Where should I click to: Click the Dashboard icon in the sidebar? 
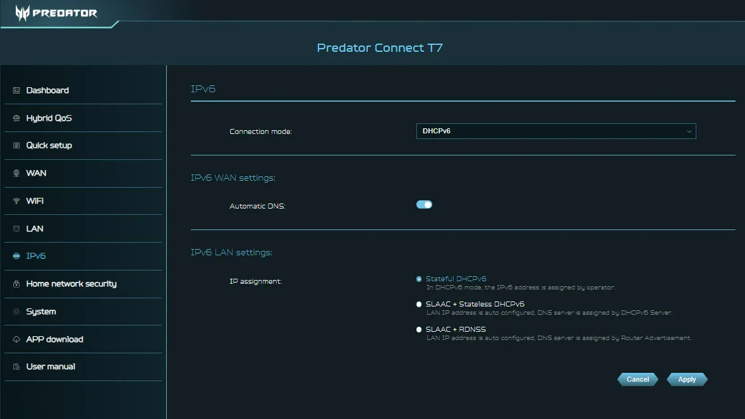pos(16,90)
